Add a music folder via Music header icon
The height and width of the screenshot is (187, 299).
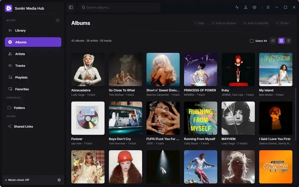(x=58, y=20)
